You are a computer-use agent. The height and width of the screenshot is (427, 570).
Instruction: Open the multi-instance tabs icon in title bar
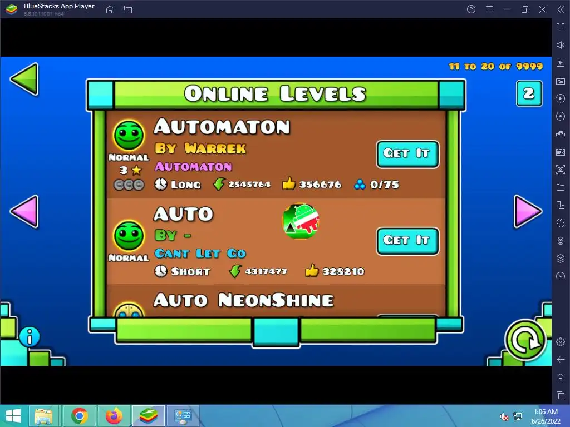point(128,9)
